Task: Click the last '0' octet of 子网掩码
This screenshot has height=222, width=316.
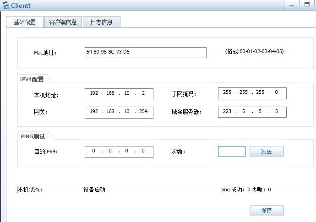Action: 276,92
